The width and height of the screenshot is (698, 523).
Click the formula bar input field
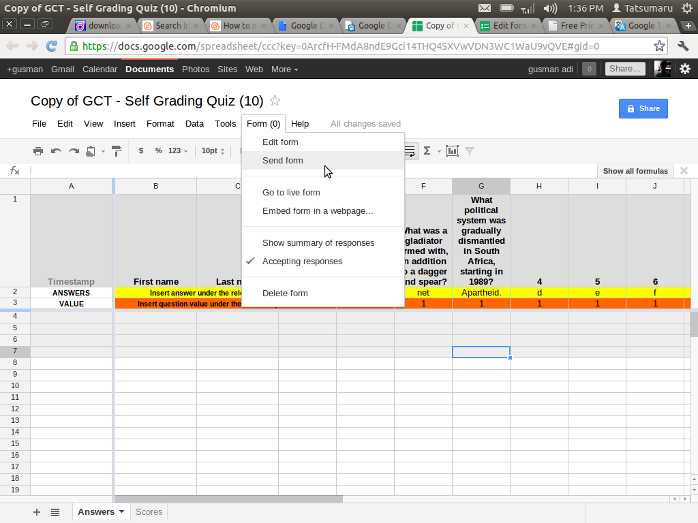tap(314, 171)
